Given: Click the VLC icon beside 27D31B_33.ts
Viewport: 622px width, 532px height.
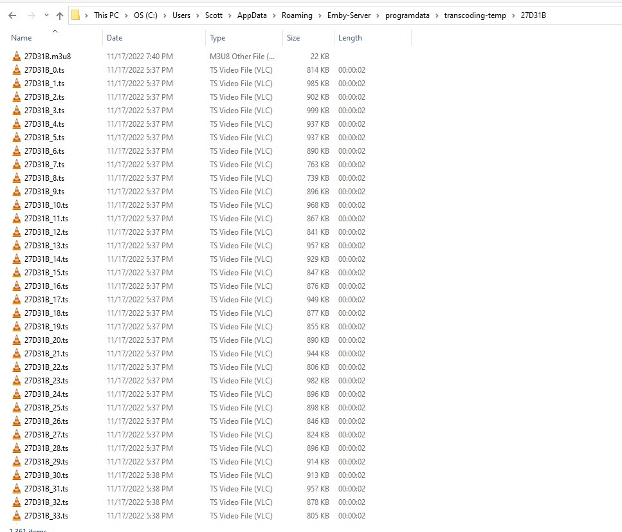Looking at the screenshot, I should [x=16, y=515].
